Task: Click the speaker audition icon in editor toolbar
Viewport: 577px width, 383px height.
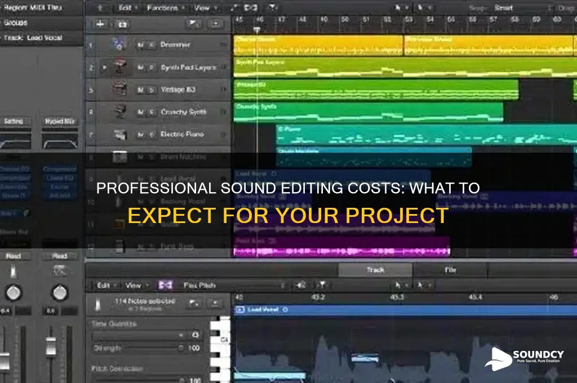Action: (x=301, y=285)
